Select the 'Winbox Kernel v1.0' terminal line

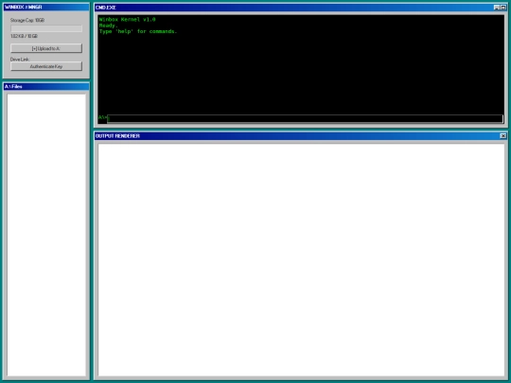[x=128, y=20]
